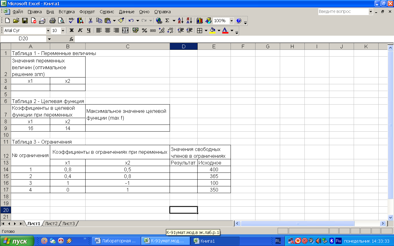The height and width of the screenshot is (246, 394).
Task: Activate the Format Painter brush
Action: click(x=121, y=21)
